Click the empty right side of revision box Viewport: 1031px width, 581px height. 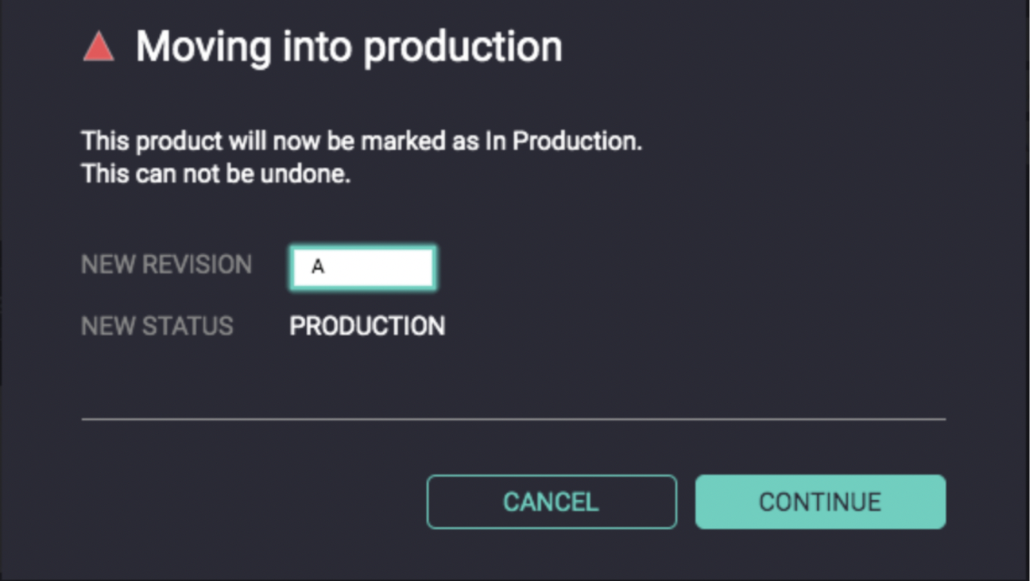[397, 267]
